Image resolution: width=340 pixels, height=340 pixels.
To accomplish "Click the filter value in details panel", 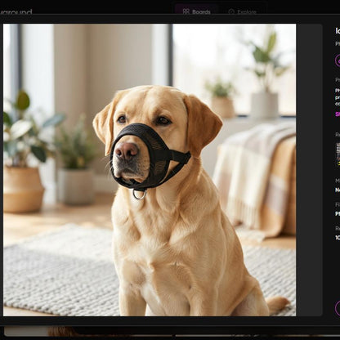I will click(338, 214).
